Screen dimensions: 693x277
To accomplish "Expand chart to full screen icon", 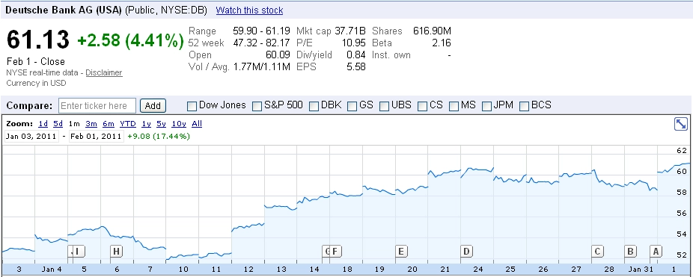I will [680, 124].
